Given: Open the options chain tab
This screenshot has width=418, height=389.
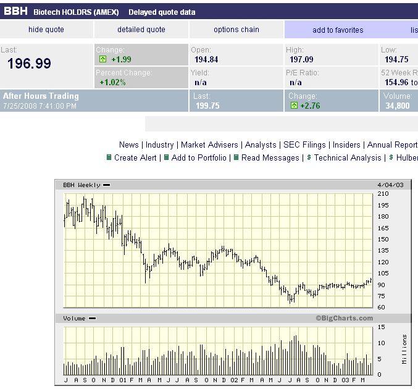Looking at the screenshot, I should tap(236, 30).
